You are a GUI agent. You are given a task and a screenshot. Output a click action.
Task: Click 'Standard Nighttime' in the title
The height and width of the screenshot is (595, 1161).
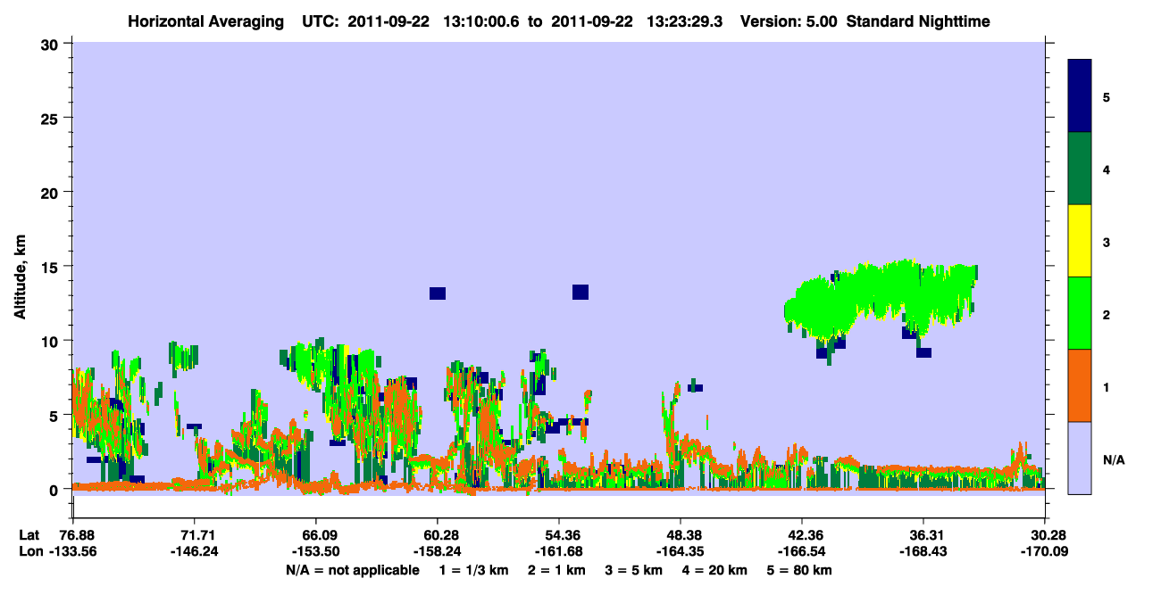(x=918, y=21)
